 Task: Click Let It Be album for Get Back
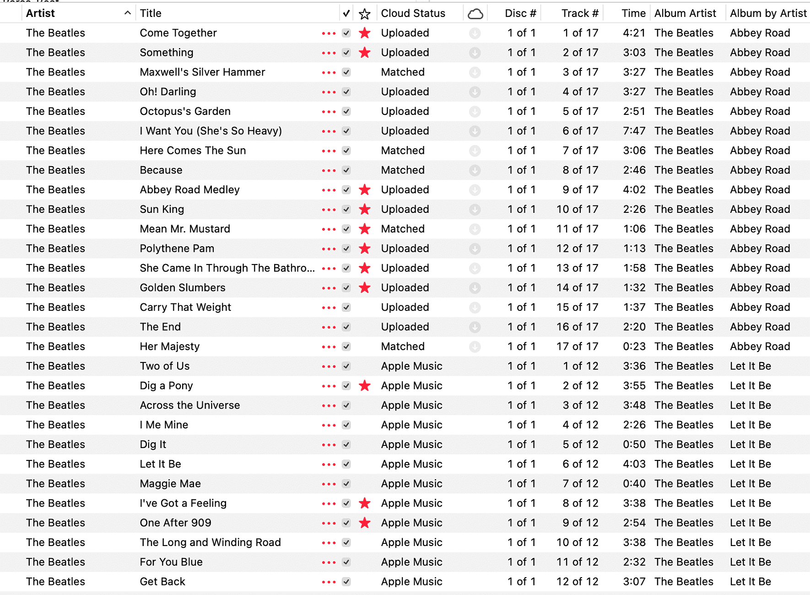pyautogui.click(x=751, y=582)
